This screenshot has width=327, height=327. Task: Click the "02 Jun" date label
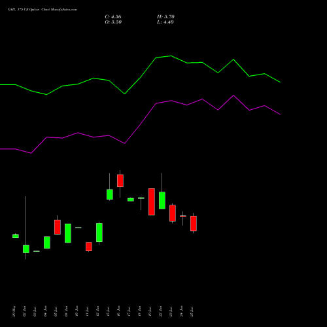(x=25, y=311)
